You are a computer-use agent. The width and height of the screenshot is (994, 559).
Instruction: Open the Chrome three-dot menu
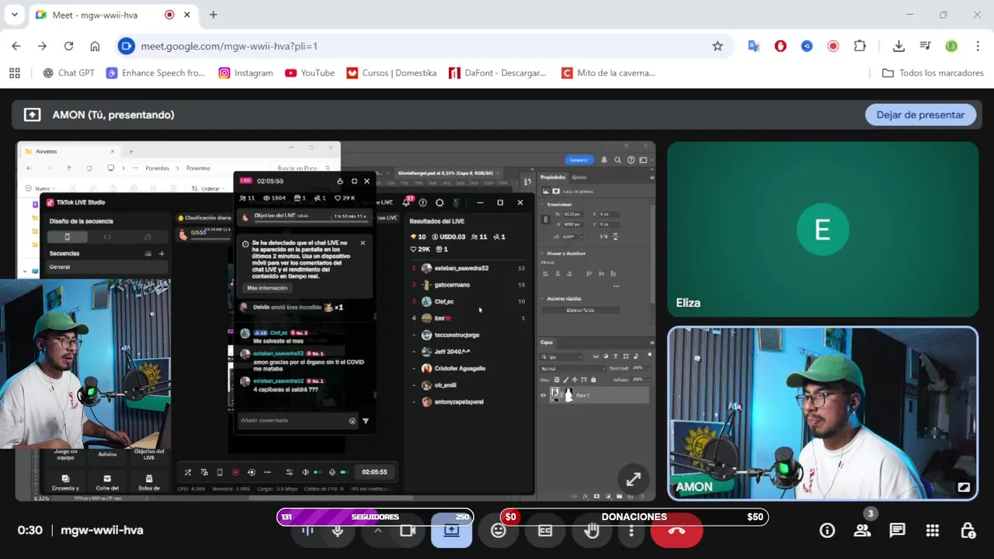pyautogui.click(x=977, y=46)
